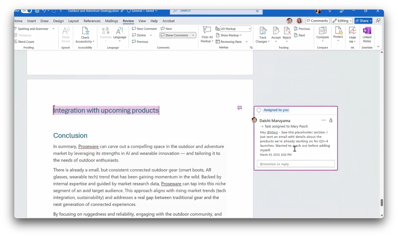Open OneNote Linked Notes
Screen dimensions: 398x237
click(367, 35)
